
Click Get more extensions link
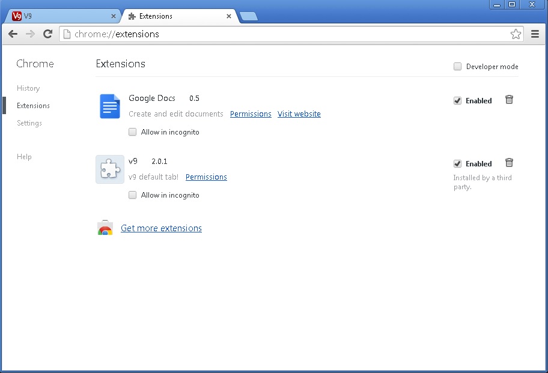click(x=161, y=228)
